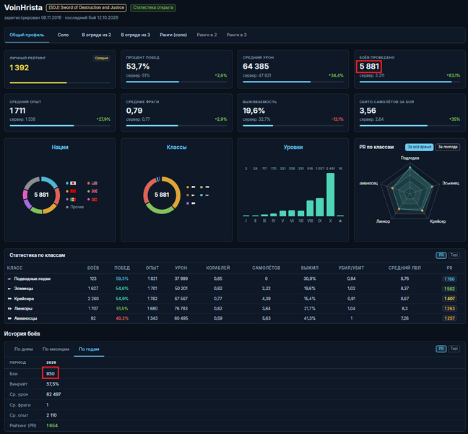
Task: Click the ship icon beside Эсминцы row
Action: (x=9, y=289)
